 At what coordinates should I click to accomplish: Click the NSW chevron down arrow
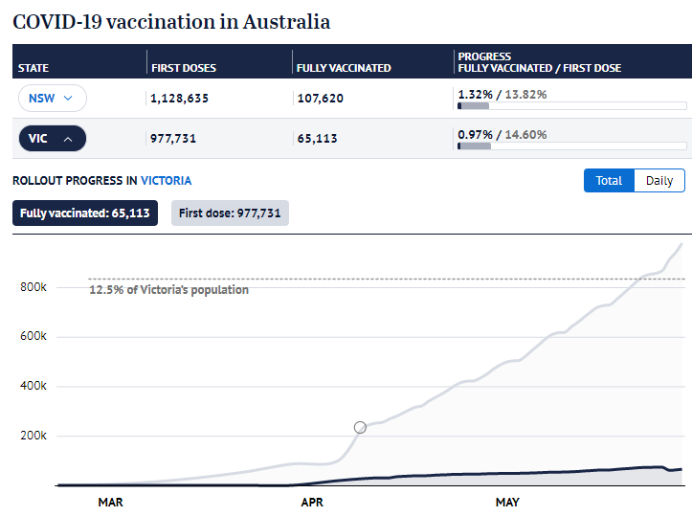[68, 98]
